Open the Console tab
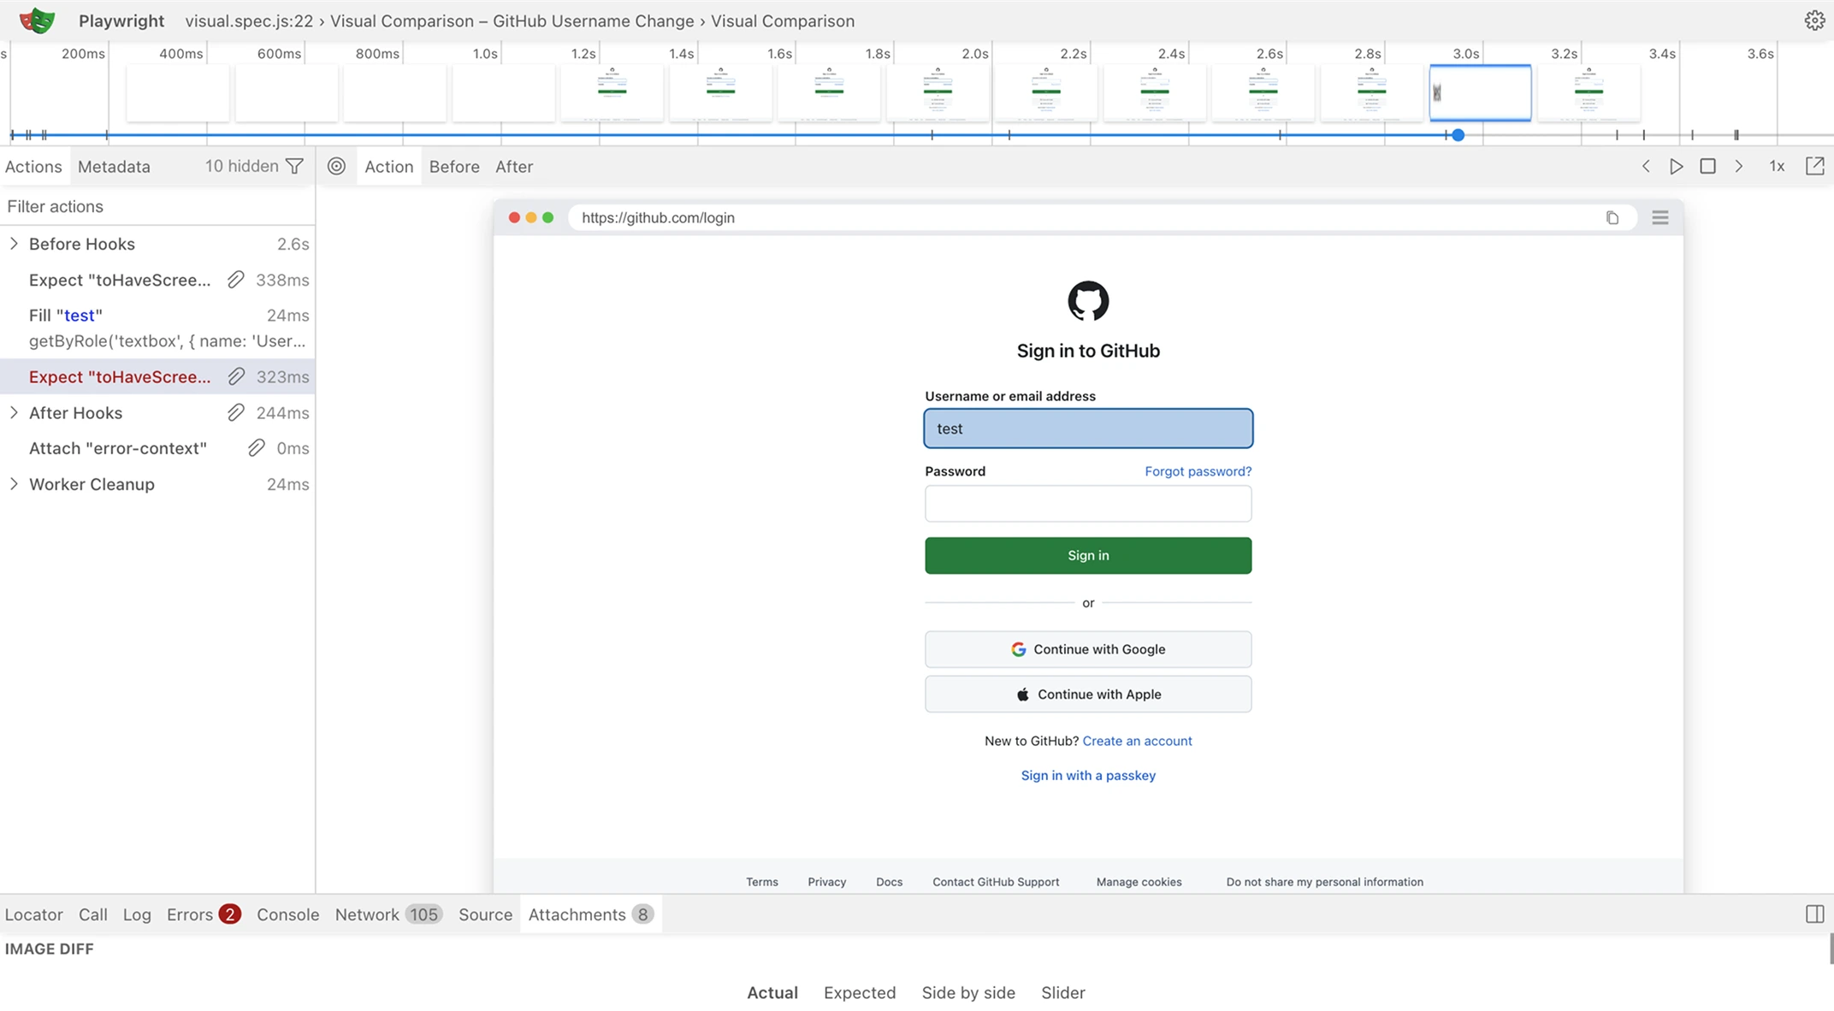The width and height of the screenshot is (1834, 1011). (287, 914)
